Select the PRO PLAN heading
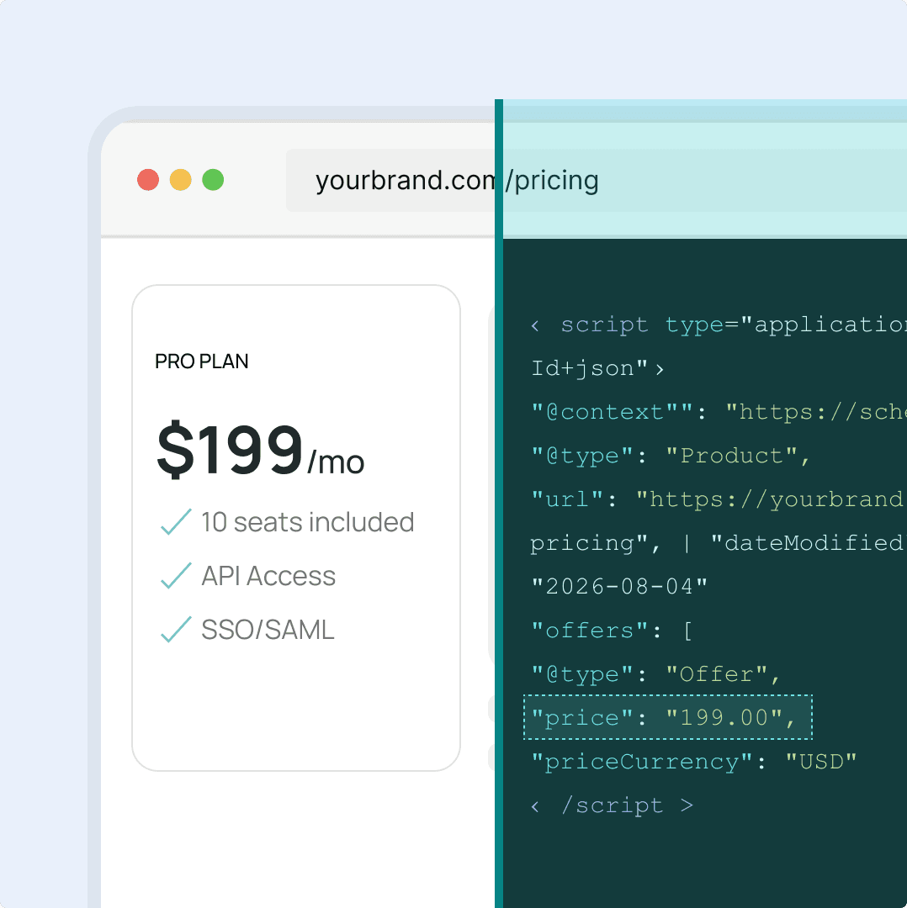The height and width of the screenshot is (908, 907). (202, 362)
